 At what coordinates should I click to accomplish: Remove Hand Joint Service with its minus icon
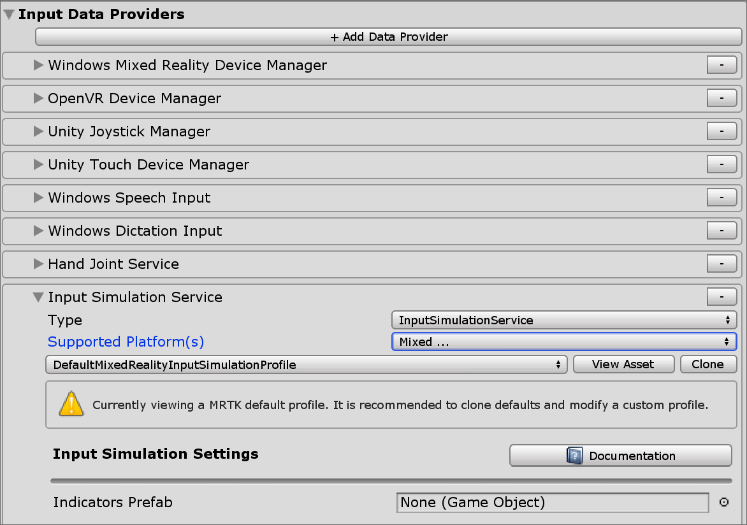pos(721,264)
